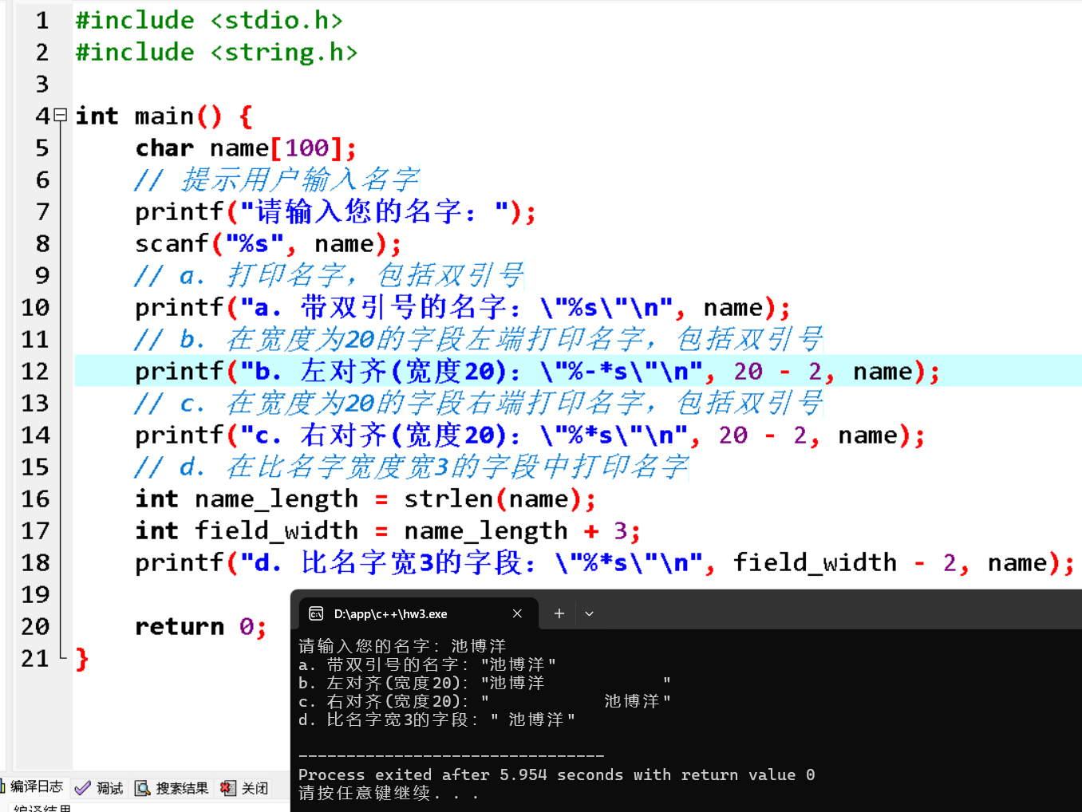Click the dashed separator line in terminal output

[452, 755]
